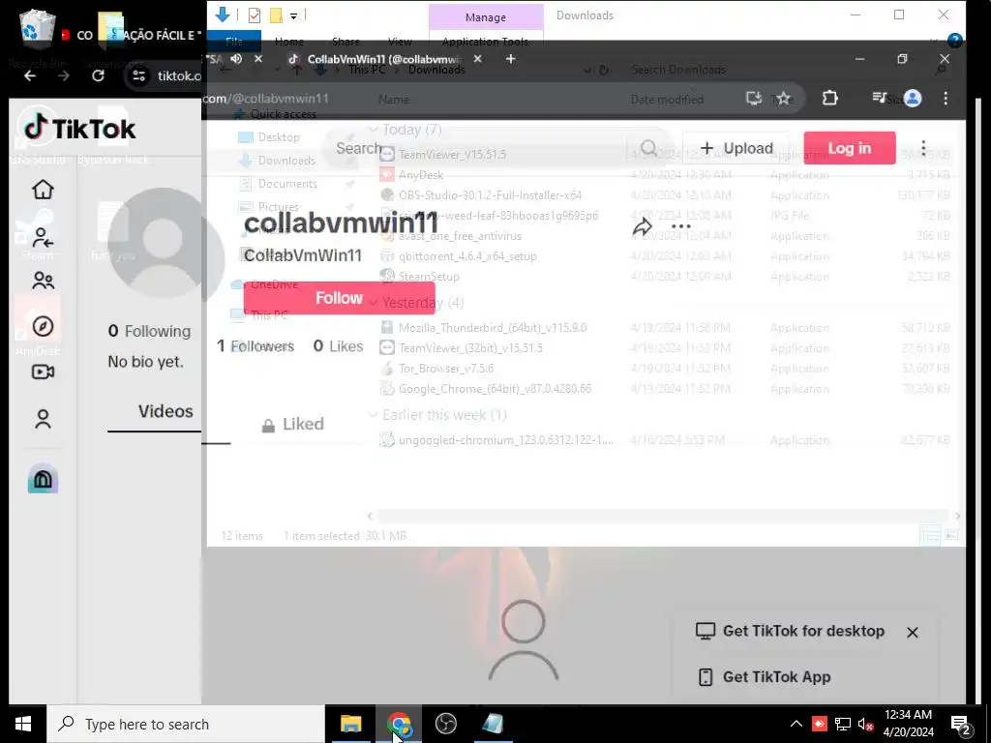Switch Explorer to large icons view

click(x=951, y=536)
